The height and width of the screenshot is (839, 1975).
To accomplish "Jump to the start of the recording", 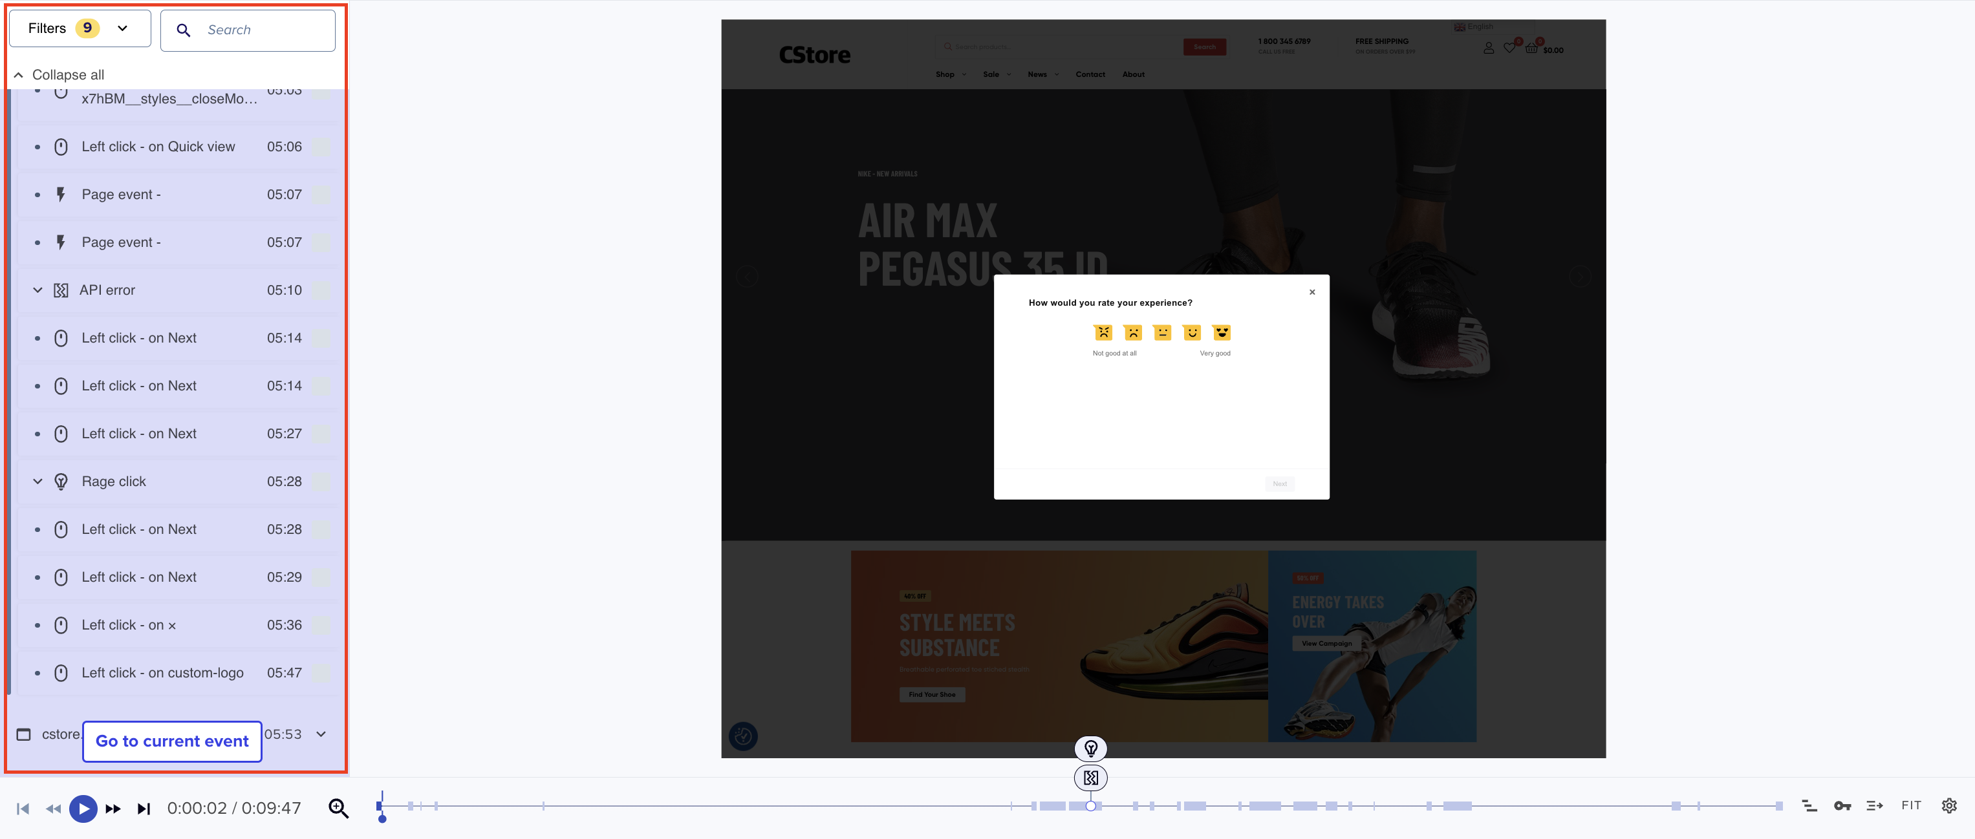I will tap(23, 809).
